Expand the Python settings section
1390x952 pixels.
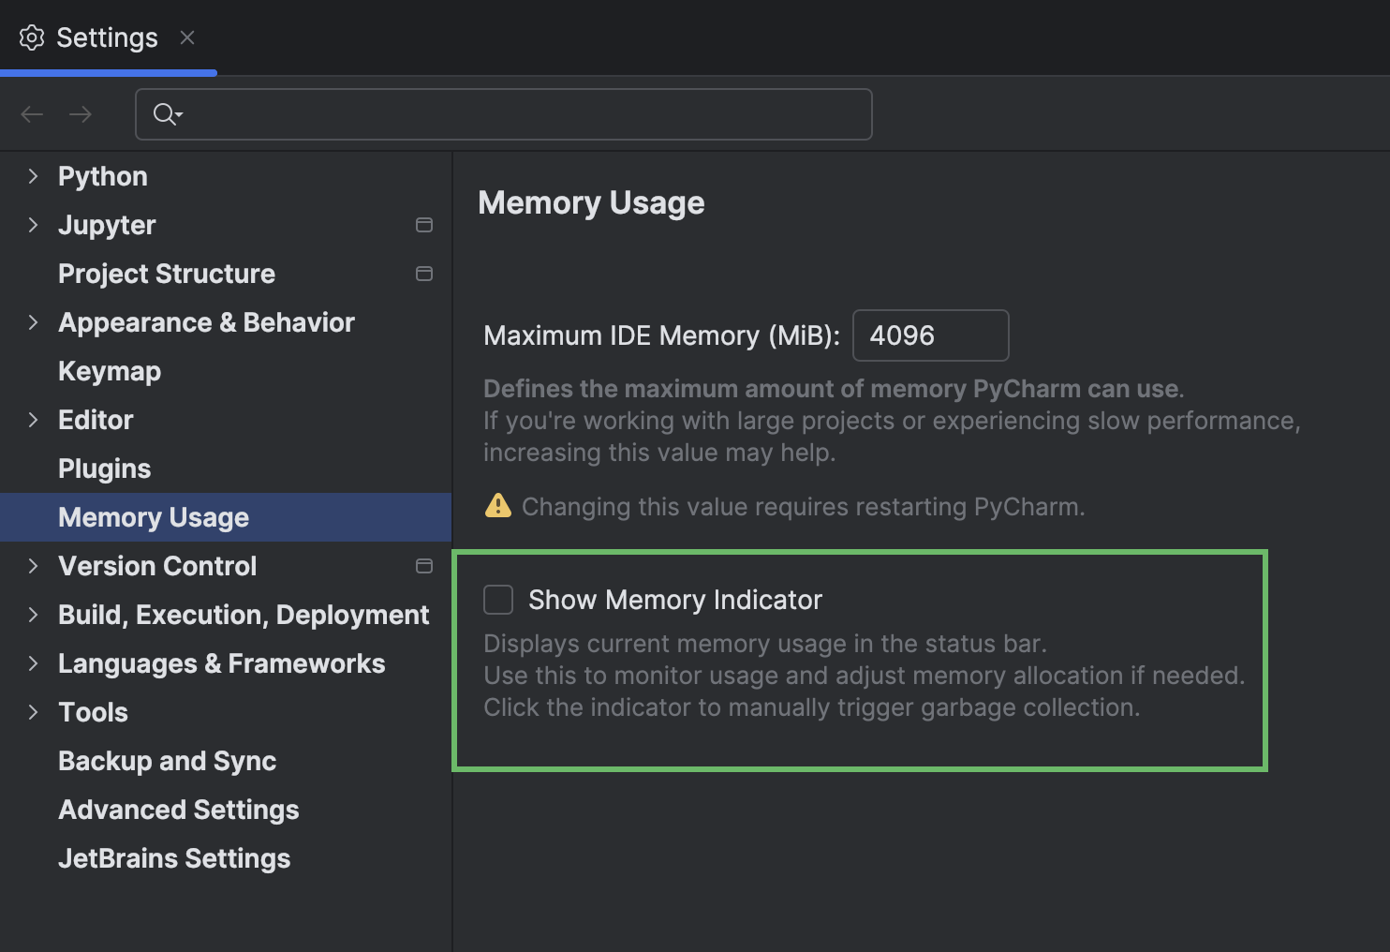pos(33,175)
